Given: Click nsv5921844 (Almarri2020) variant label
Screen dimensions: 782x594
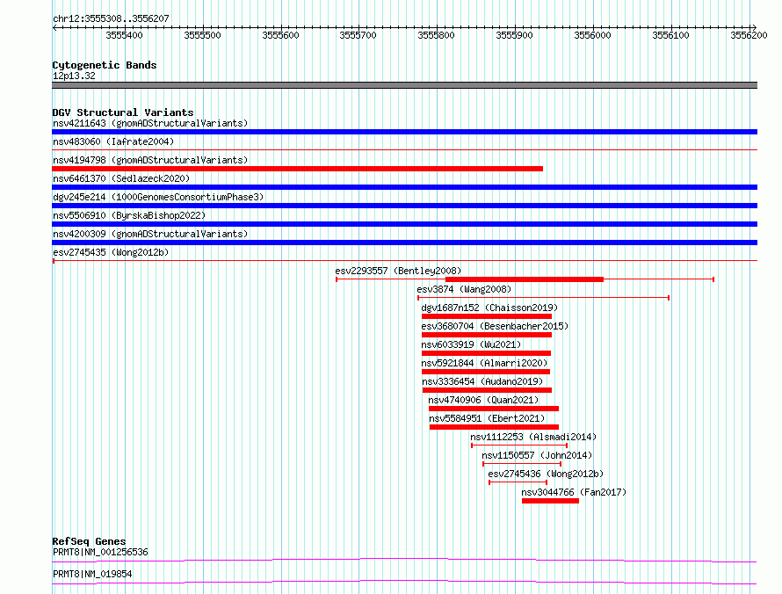Looking at the screenshot, I should click(484, 363).
